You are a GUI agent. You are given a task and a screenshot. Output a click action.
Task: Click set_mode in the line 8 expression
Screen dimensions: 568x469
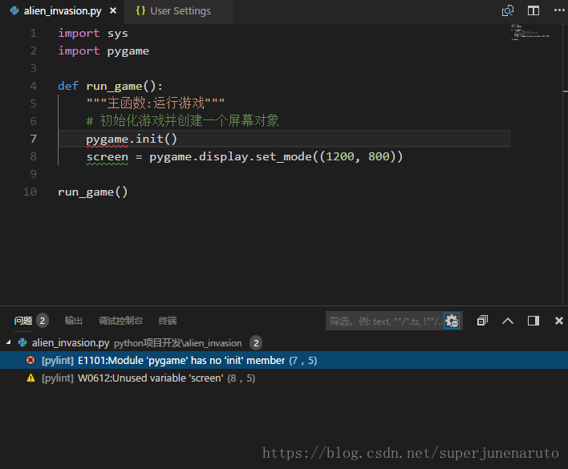(284, 156)
